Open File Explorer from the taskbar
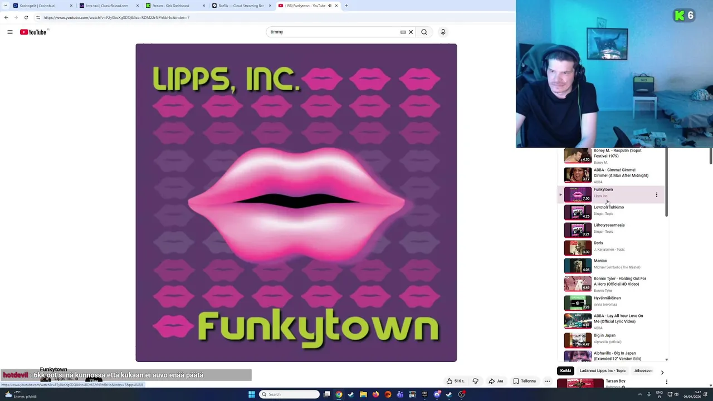 pos(363,394)
